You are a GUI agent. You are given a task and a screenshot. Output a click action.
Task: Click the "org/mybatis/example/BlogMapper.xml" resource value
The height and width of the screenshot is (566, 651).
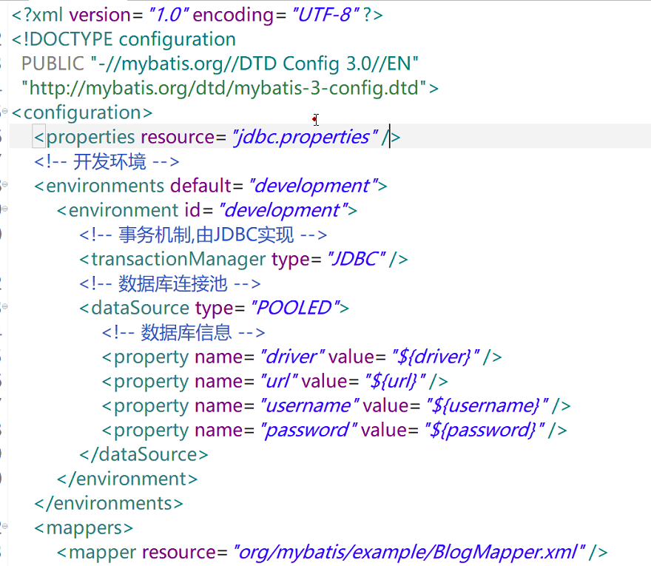pyautogui.click(x=409, y=553)
